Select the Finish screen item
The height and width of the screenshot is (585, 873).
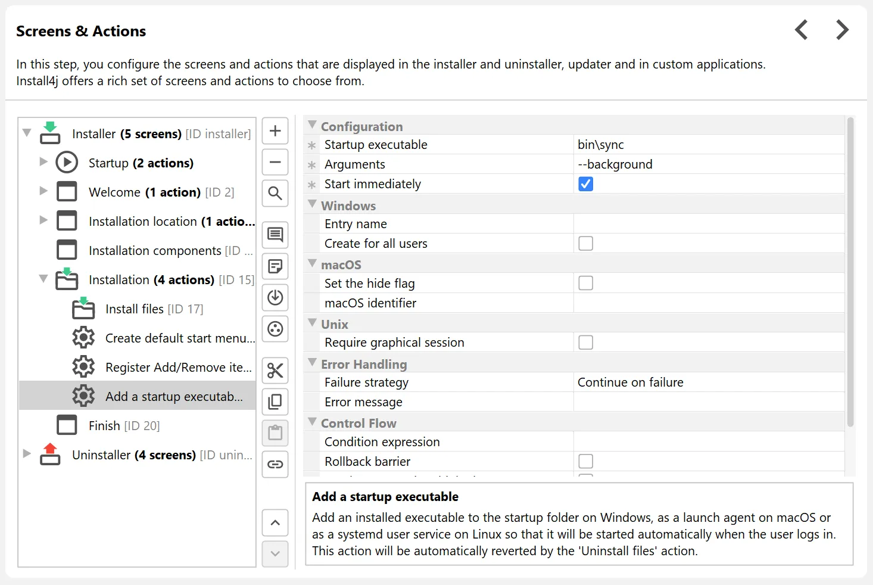(104, 426)
